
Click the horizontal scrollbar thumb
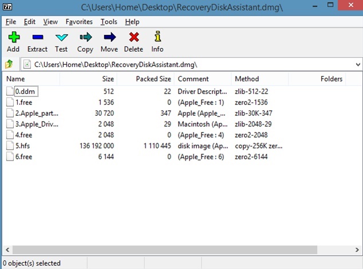165,249
